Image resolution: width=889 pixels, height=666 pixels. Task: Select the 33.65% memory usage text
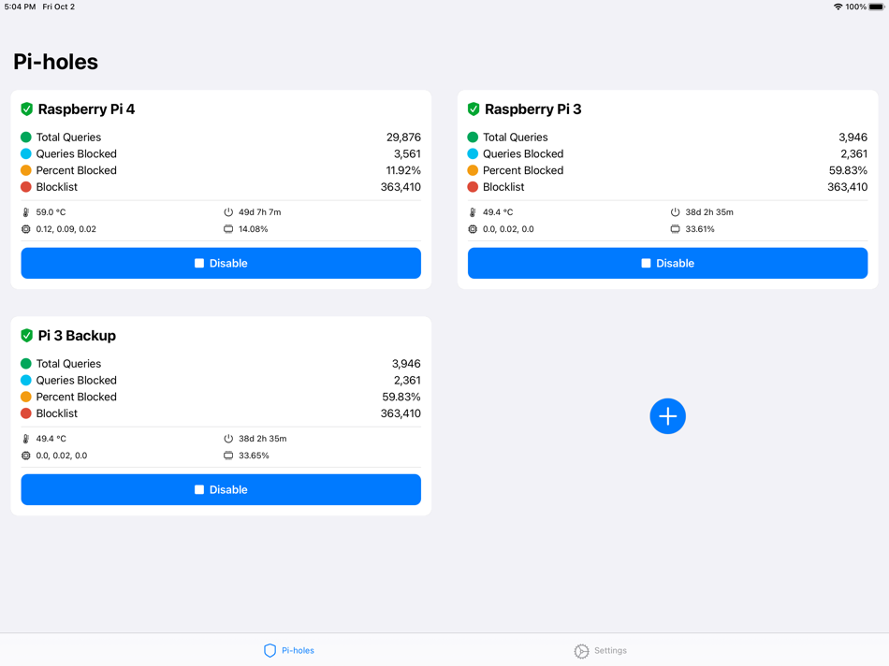tap(254, 456)
